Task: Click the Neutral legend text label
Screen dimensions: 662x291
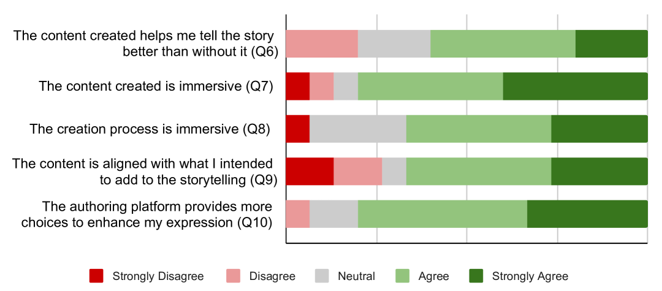Action: pyautogui.click(x=356, y=276)
